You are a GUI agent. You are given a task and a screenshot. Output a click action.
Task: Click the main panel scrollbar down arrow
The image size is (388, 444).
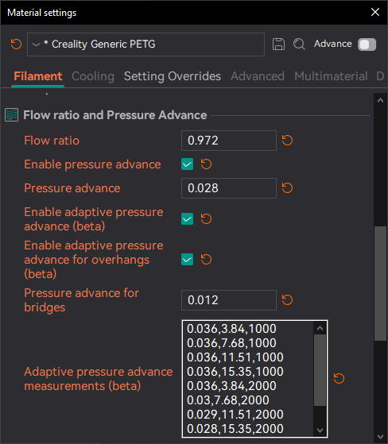tap(380, 437)
